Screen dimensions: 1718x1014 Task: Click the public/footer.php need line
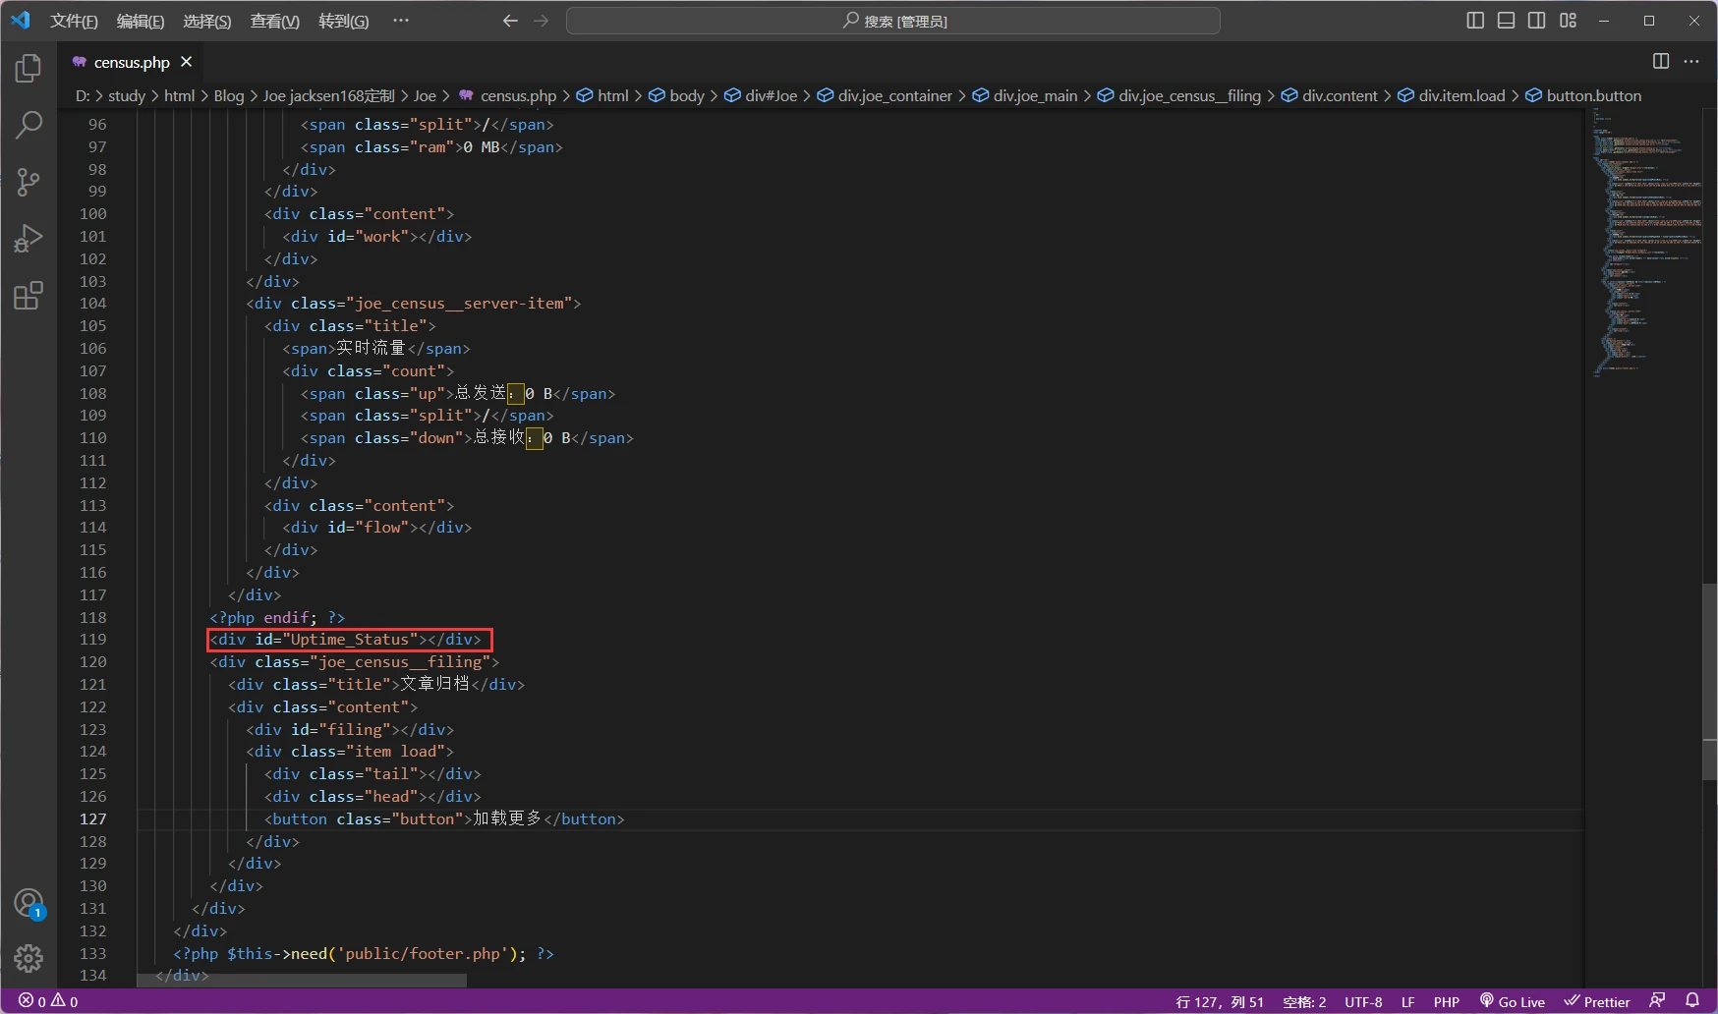364,953
